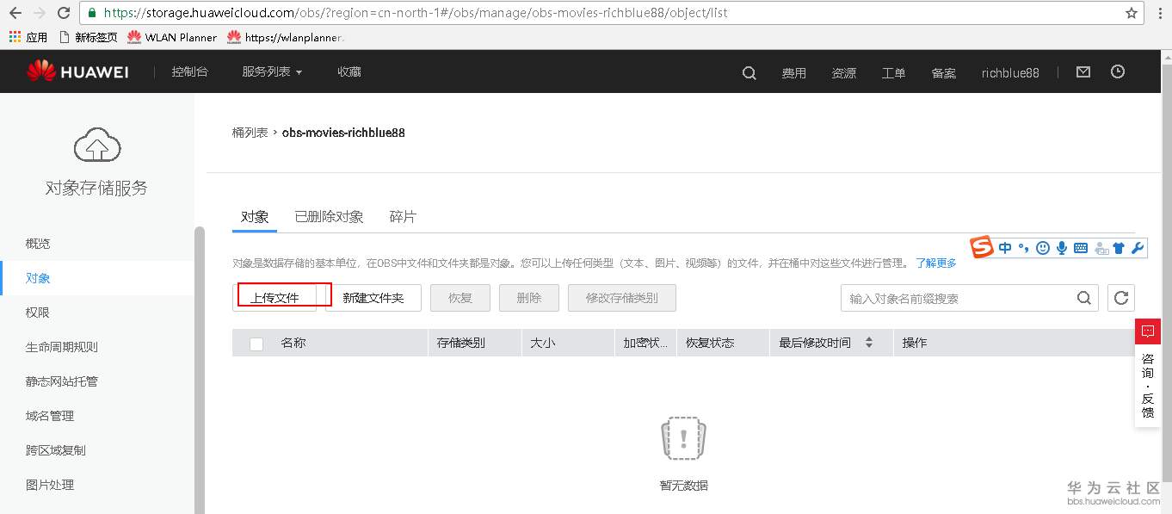Click the sidebar vertical scrollbar

(200, 370)
